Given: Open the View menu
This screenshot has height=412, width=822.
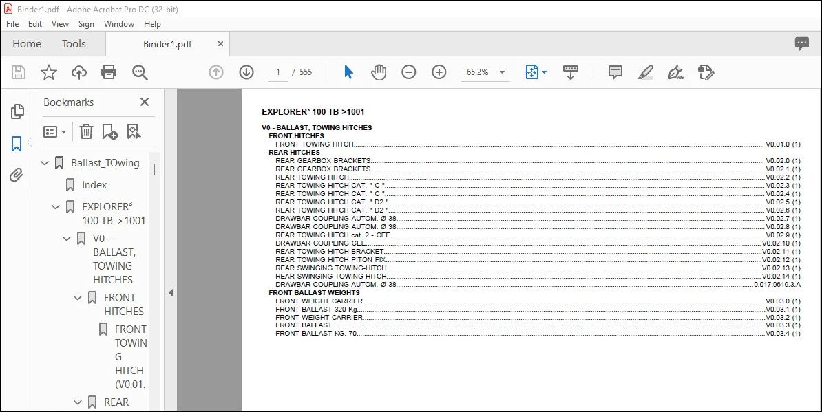Looking at the screenshot, I should pos(61,24).
